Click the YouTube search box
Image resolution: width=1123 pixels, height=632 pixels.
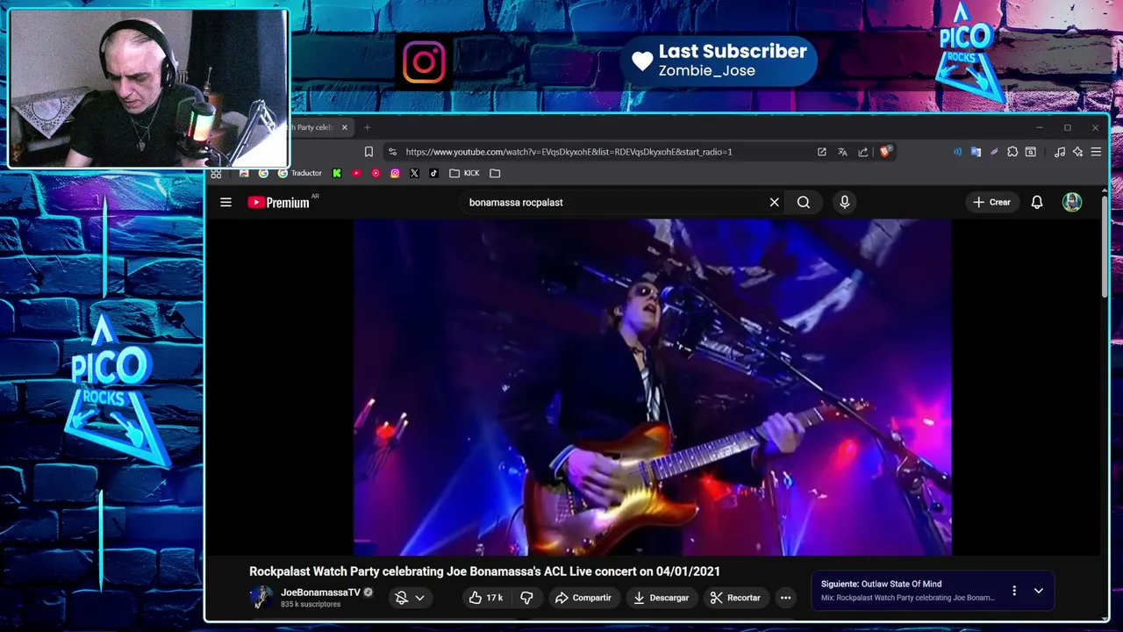(614, 202)
